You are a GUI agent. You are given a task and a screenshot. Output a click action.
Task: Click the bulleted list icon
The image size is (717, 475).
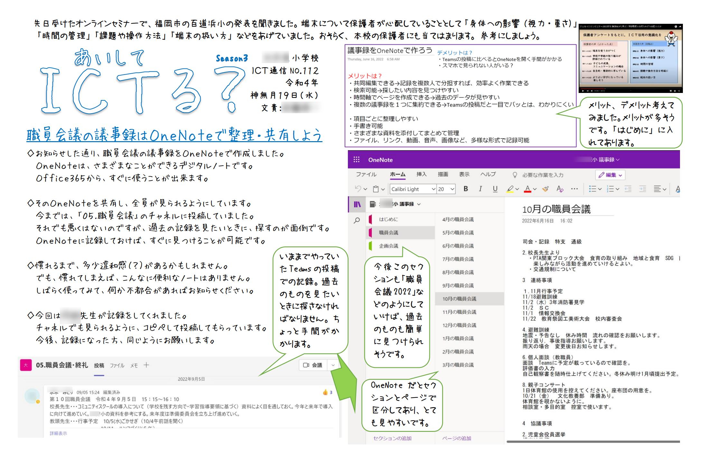(592, 189)
